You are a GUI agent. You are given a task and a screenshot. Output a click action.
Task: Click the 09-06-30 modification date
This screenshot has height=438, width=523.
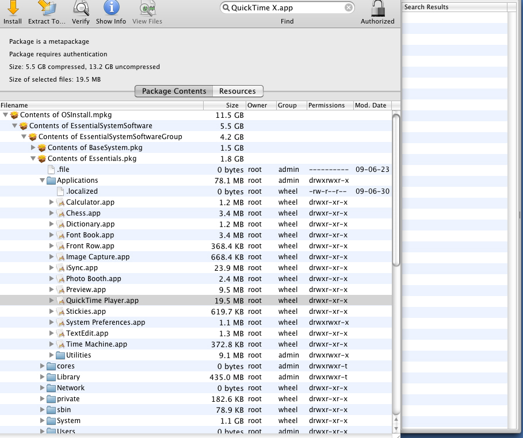372,191
